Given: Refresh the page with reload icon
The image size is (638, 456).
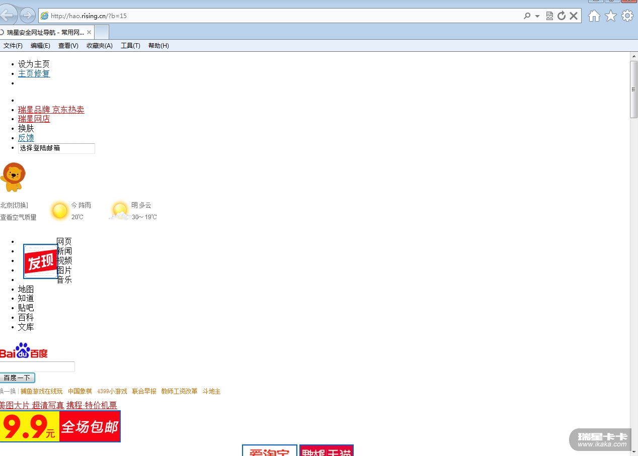Looking at the screenshot, I should [x=562, y=16].
